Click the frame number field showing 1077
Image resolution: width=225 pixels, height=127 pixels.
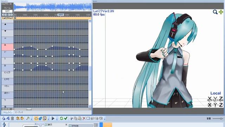tap(7, 11)
